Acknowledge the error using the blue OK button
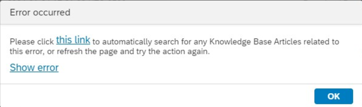 point(334,96)
